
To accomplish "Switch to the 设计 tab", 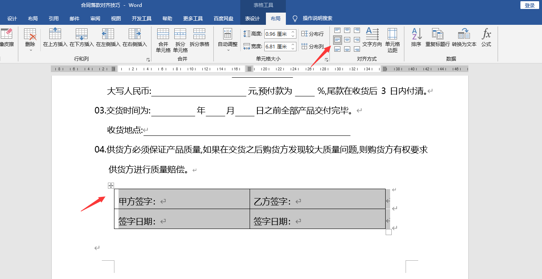I will click(12, 19).
